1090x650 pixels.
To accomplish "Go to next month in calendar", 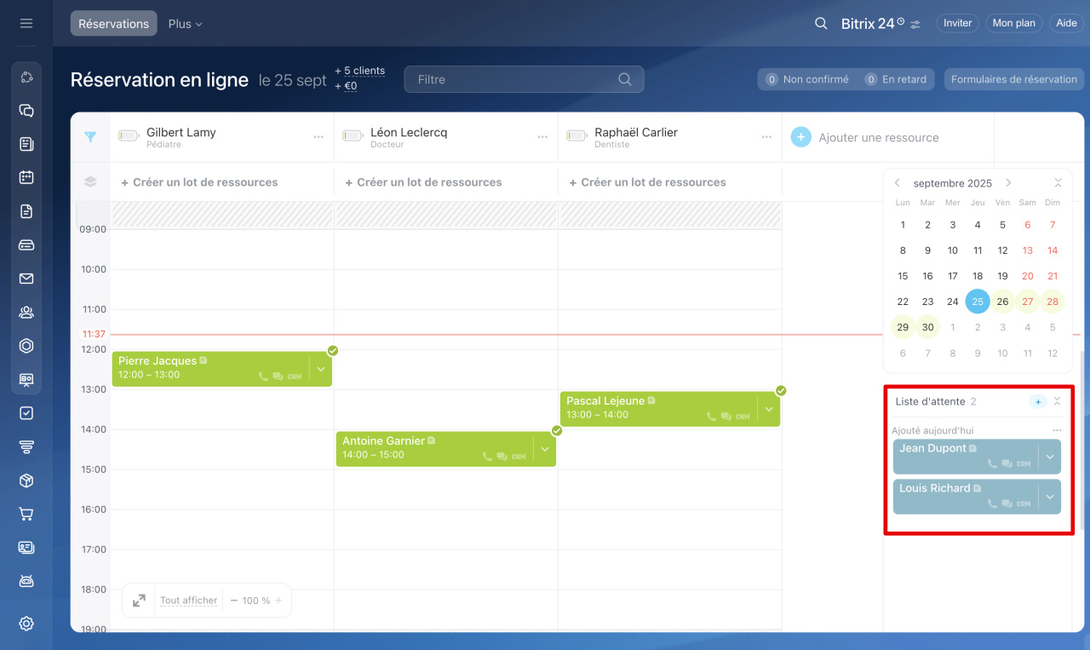I will tap(1008, 183).
